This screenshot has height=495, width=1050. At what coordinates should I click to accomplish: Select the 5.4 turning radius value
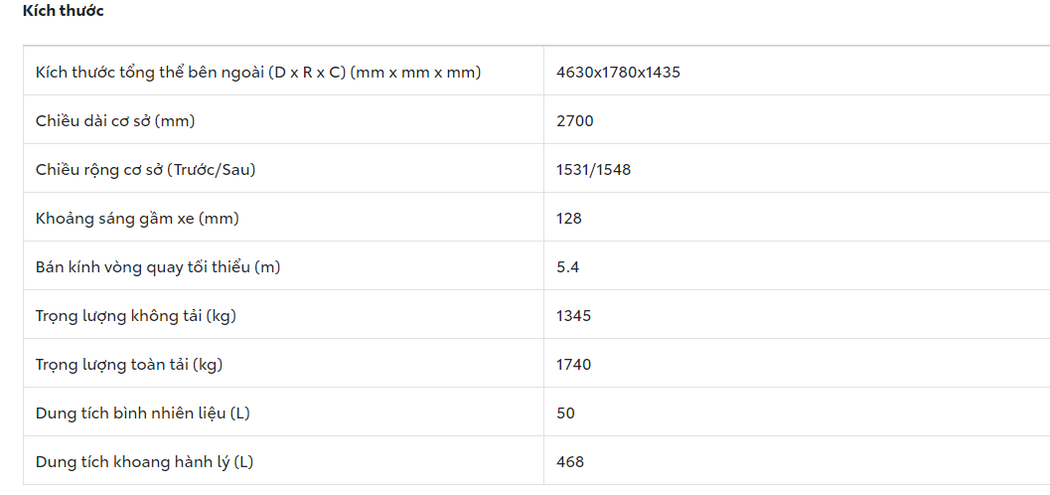[x=567, y=267]
